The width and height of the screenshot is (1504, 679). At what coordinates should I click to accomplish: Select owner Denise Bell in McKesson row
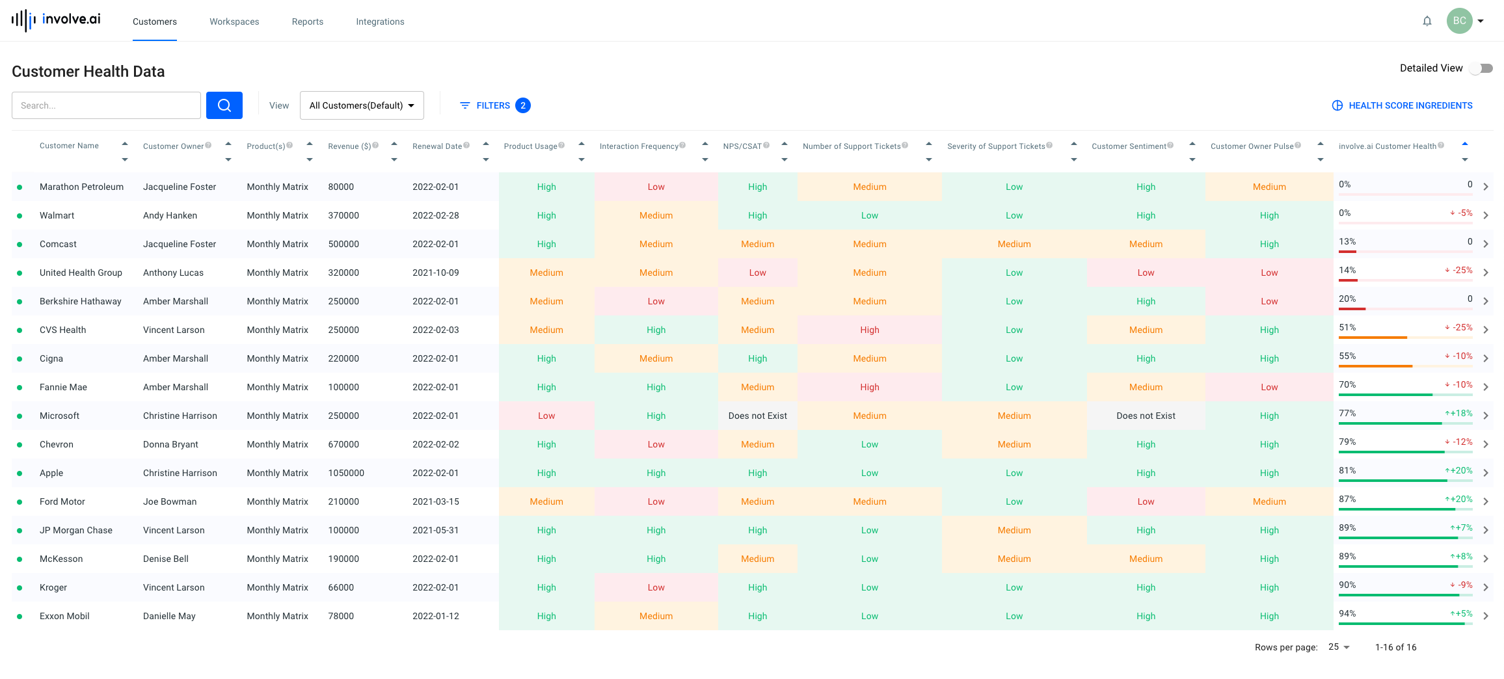166,559
